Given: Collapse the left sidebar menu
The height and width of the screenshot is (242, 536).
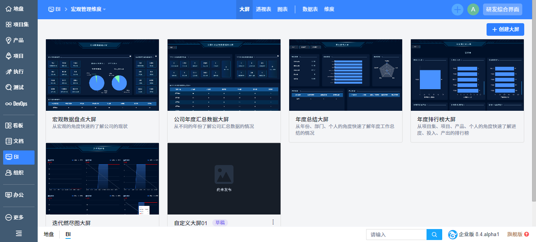Looking at the screenshot, I should coord(19,233).
